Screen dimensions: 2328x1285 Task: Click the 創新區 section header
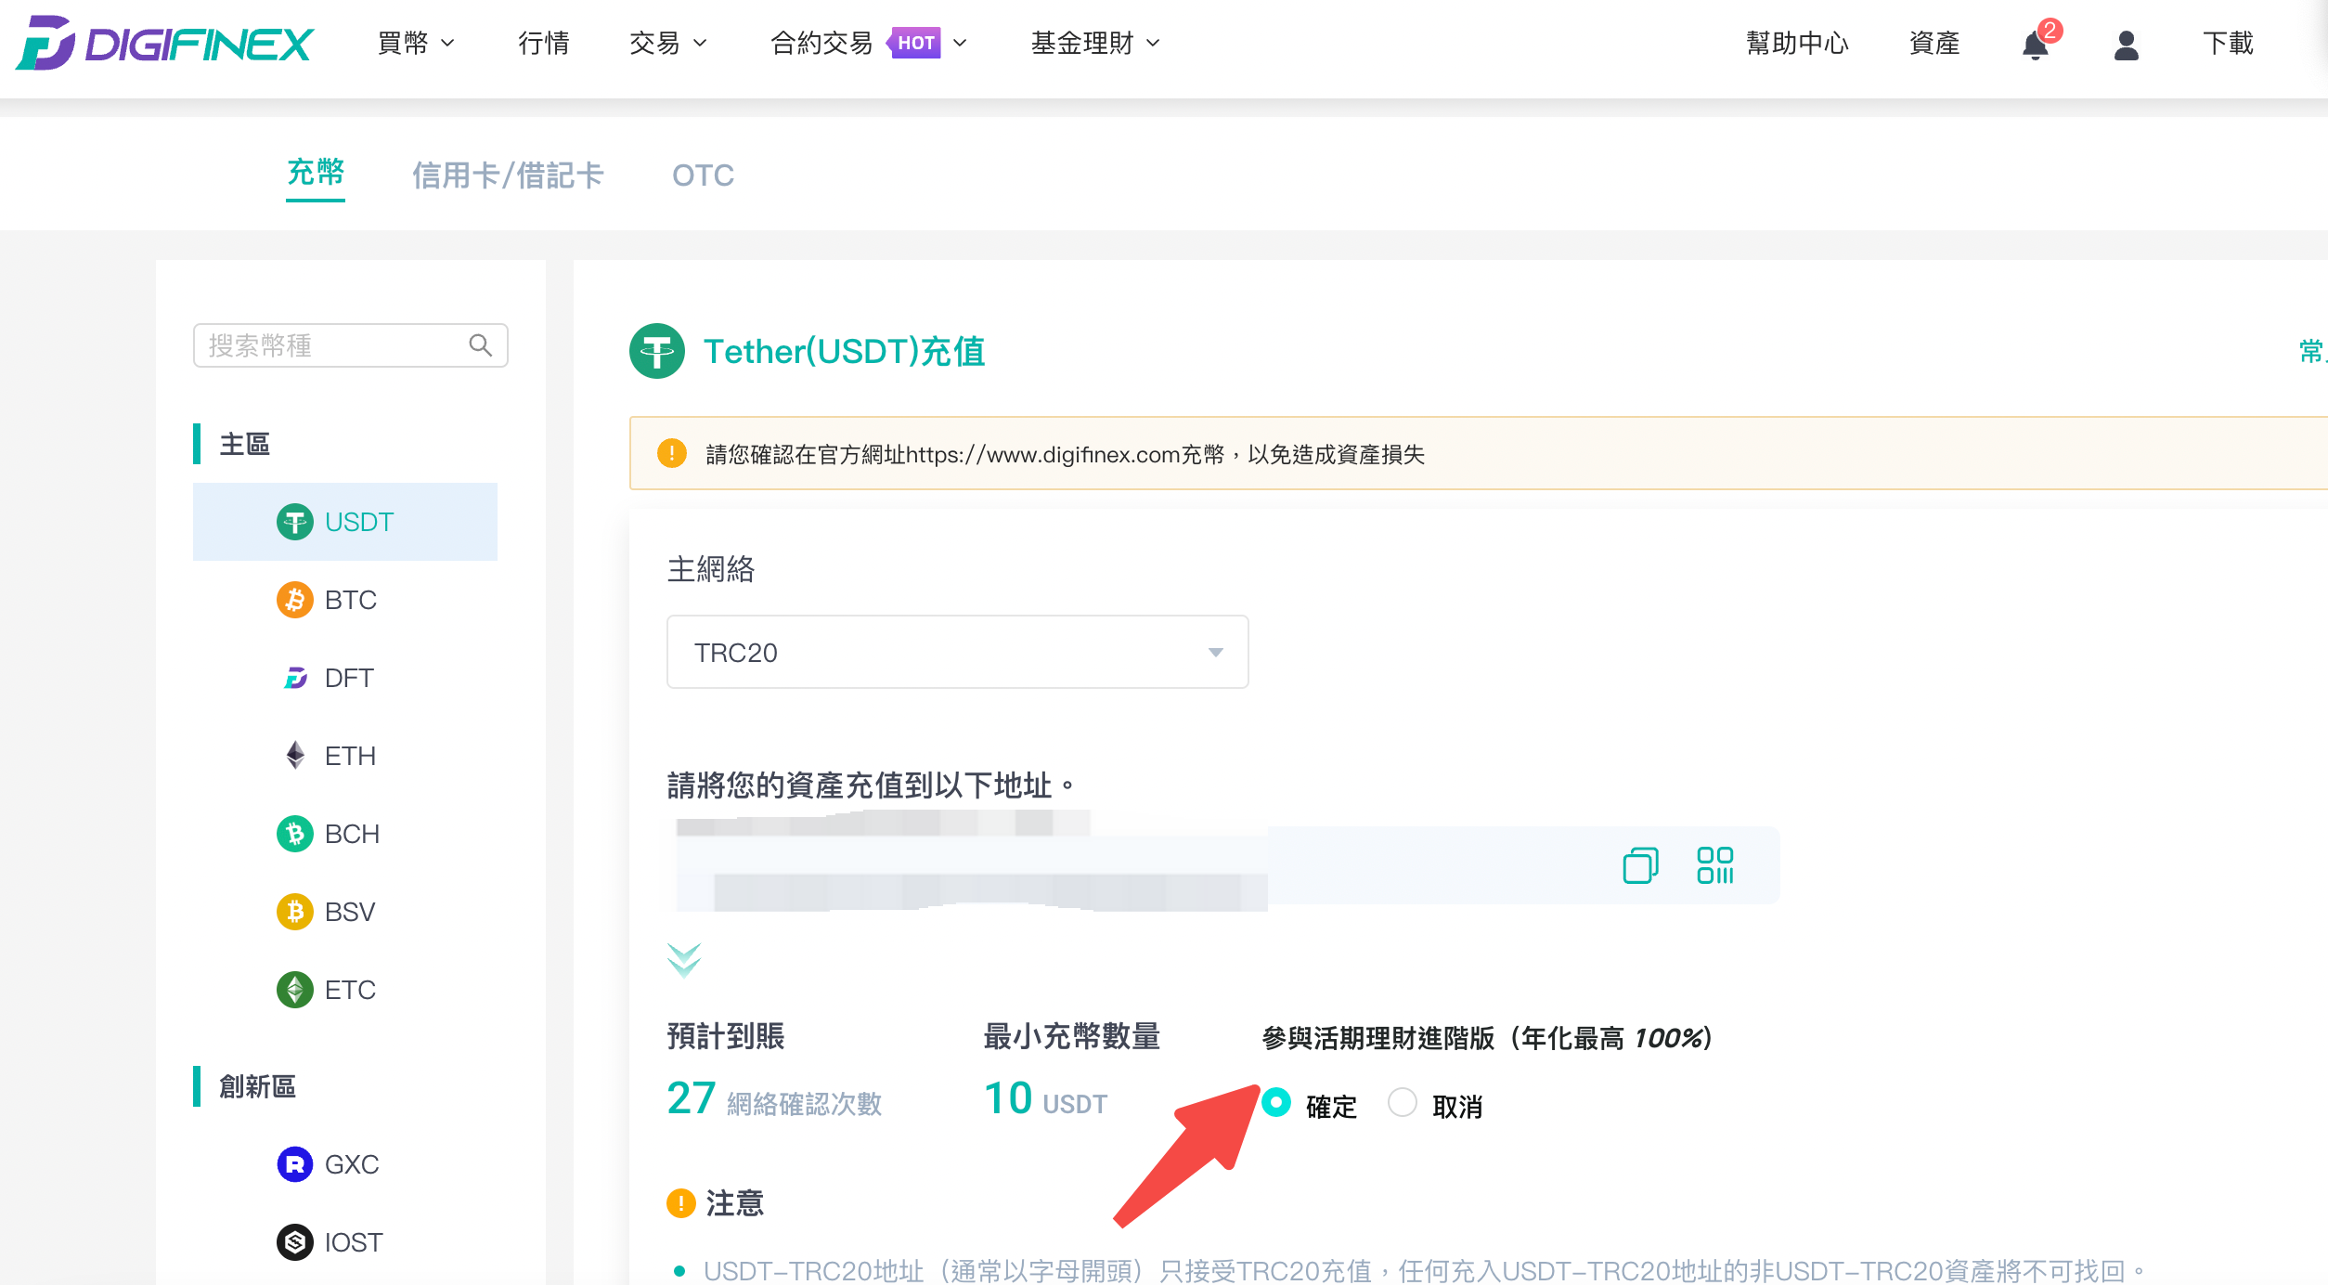[258, 1086]
